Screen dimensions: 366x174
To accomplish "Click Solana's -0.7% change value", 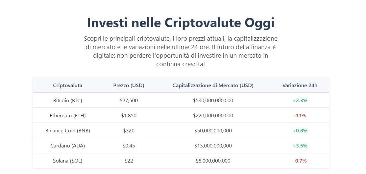I will (300, 161).
